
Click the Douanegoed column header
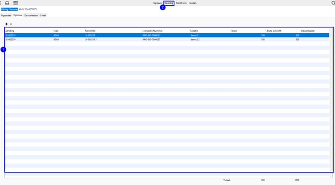point(308,31)
